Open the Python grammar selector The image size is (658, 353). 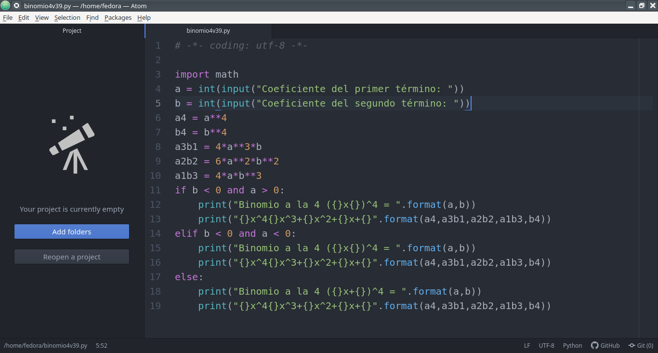click(572, 345)
